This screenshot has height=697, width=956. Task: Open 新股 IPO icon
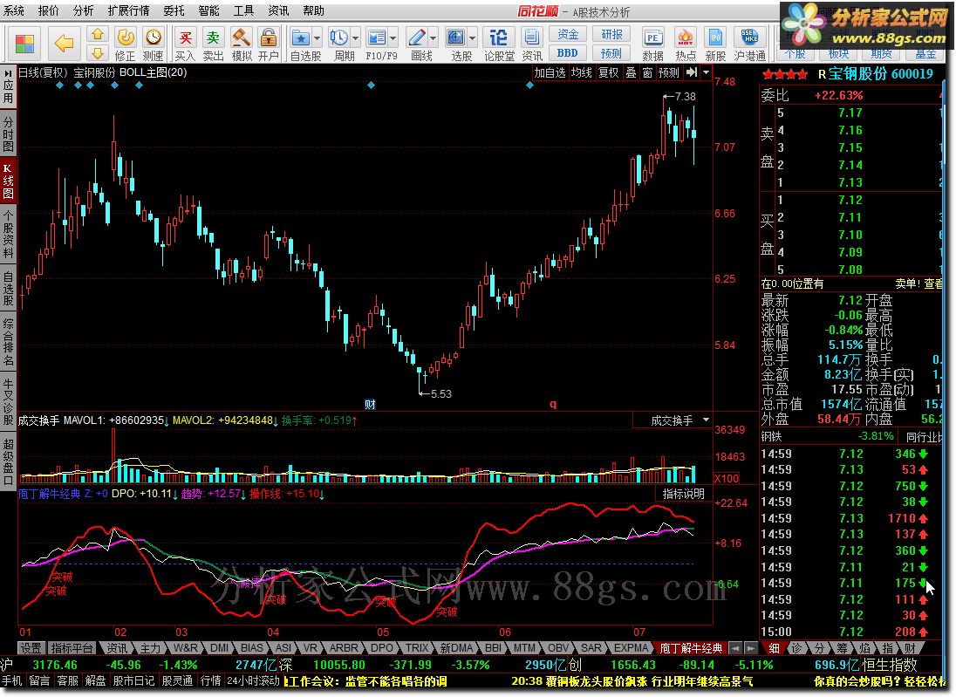(x=716, y=44)
